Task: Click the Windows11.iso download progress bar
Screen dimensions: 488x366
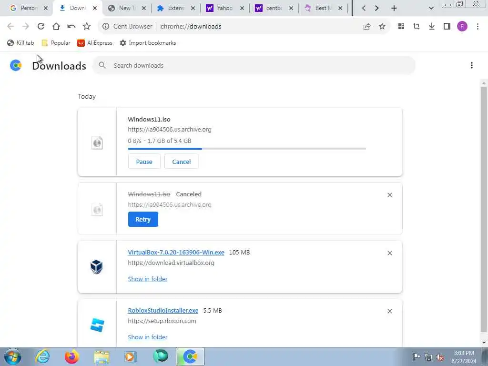Action: [x=247, y=149]
